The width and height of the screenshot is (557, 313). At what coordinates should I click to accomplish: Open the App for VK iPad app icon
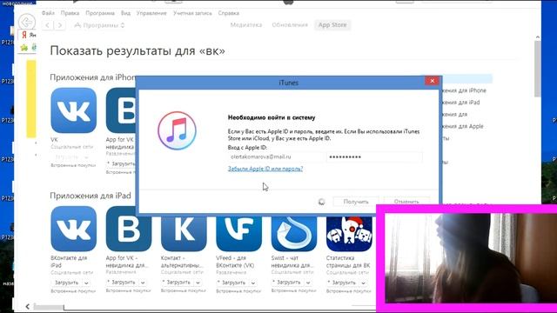[129, 229]
